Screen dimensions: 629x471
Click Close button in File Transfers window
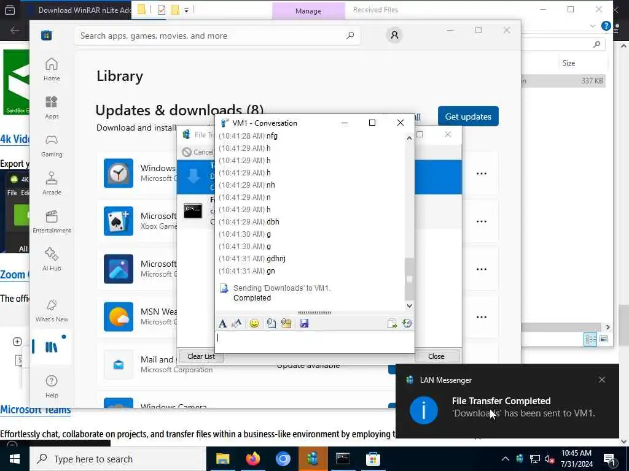[x=437, y=356]
